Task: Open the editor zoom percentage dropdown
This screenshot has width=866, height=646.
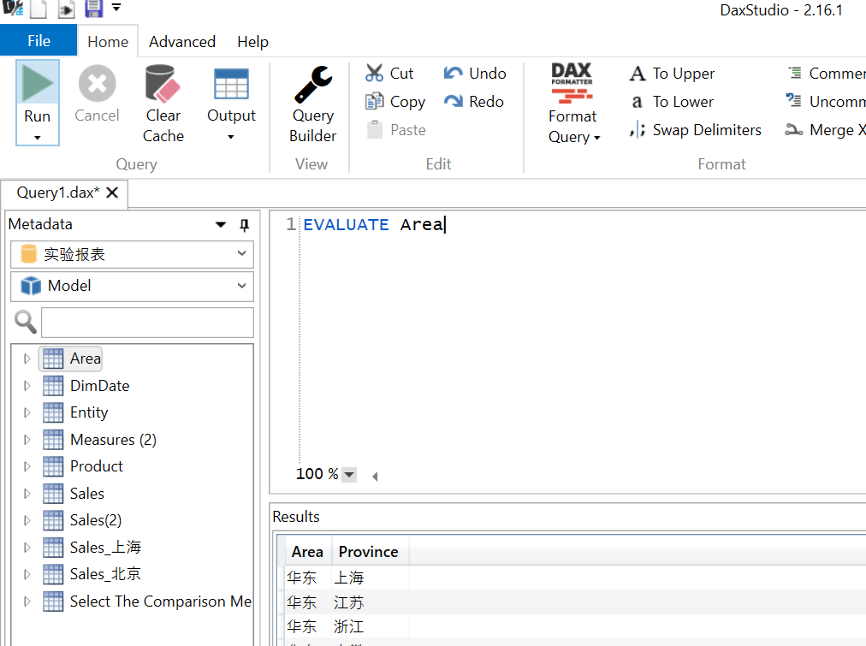Action: click(x=349, y=473)
